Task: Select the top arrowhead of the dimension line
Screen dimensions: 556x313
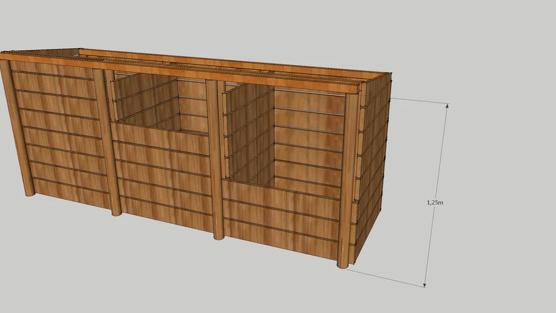Action: [x=447, y=106]
